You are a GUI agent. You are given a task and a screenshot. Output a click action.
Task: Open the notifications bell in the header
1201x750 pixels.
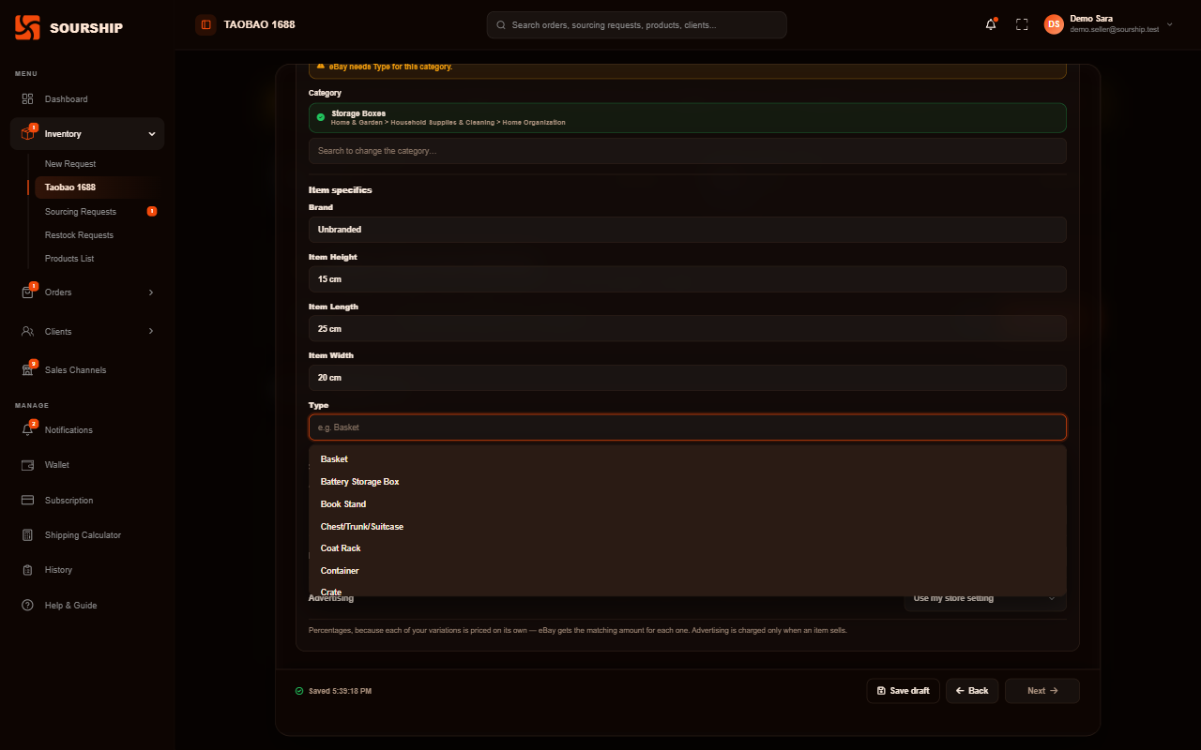tap(991, 24)
